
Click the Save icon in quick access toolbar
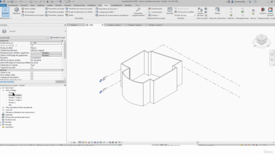coord(12,2)
